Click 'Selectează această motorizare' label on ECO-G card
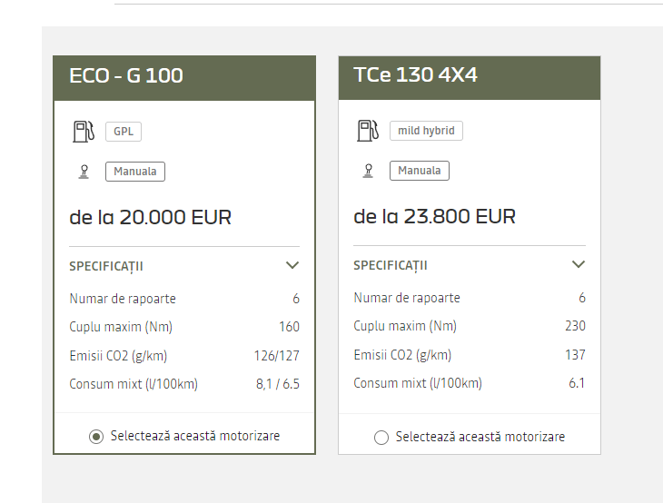663x503 pixels. pos(195,436)
